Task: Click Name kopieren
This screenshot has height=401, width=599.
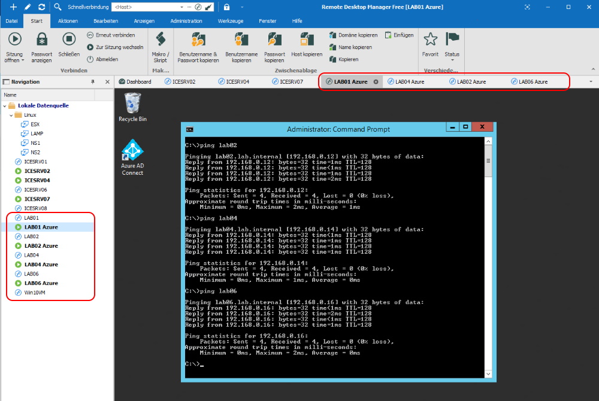Action: [x=350, y=47]
